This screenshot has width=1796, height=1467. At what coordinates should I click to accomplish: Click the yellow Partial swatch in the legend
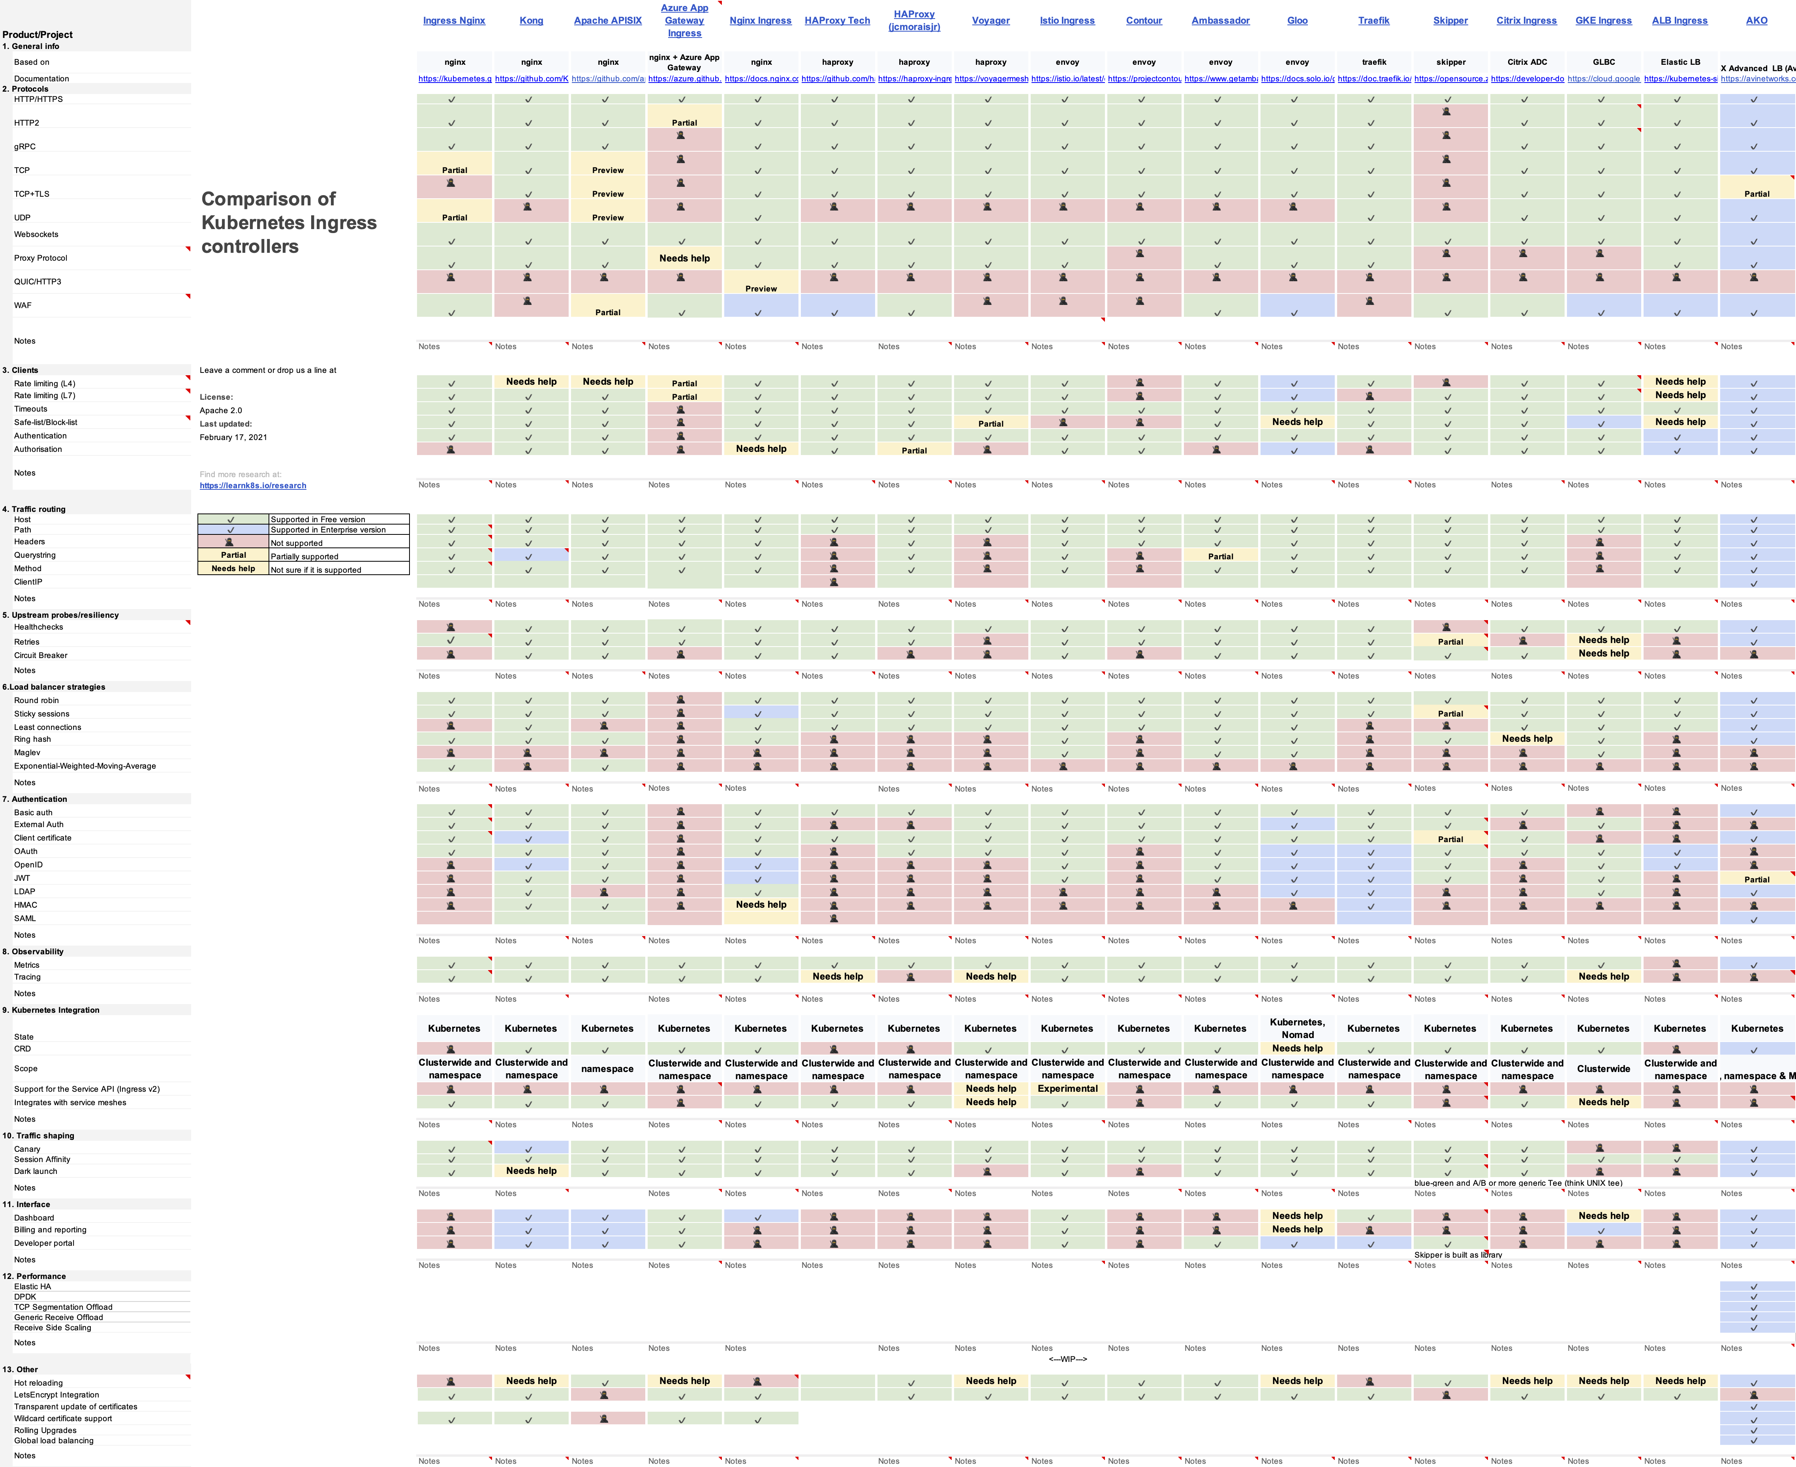(233, 555)
